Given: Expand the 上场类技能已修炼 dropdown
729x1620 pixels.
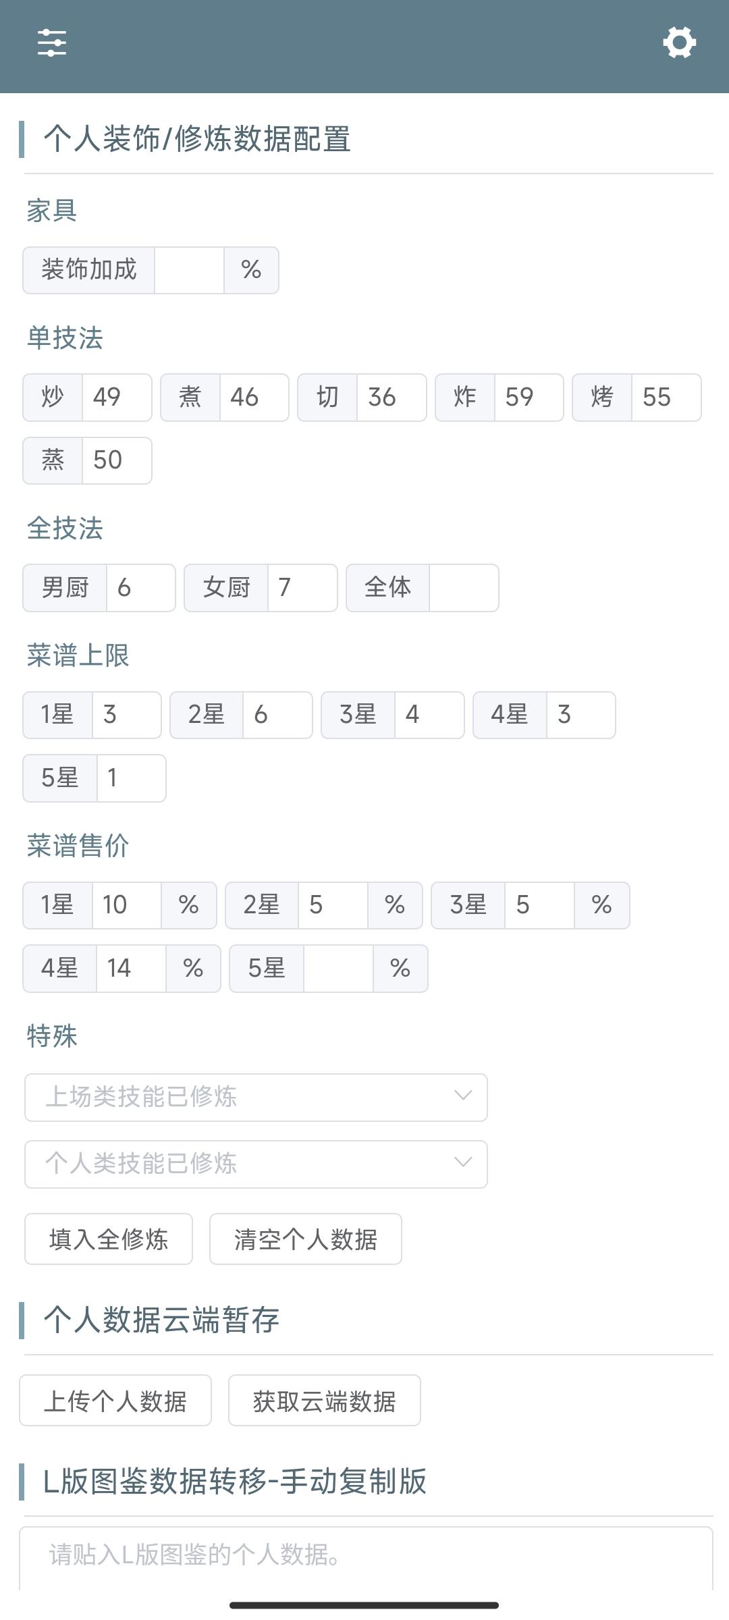Looking at the screenshot, I should tap(256, 1098).
